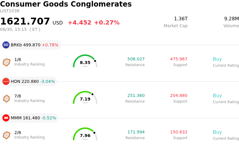Click the 1621.707 index price
The image size is (239, 146).
click(x=25, y=21)
